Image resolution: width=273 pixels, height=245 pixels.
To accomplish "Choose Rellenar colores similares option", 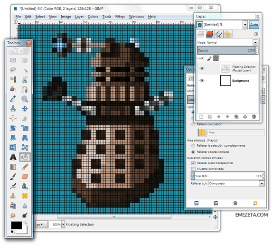I will coord(193,152).
